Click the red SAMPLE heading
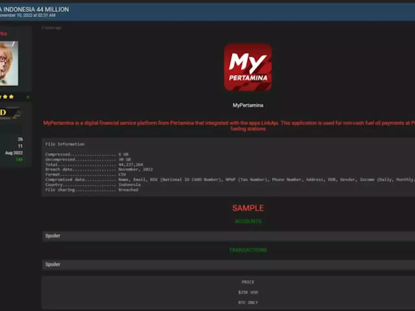 [x=248, y=208]
